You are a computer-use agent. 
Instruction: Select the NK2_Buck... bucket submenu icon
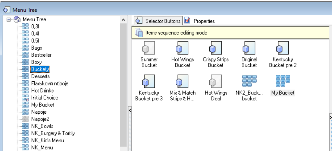click(x=249, y=81)
